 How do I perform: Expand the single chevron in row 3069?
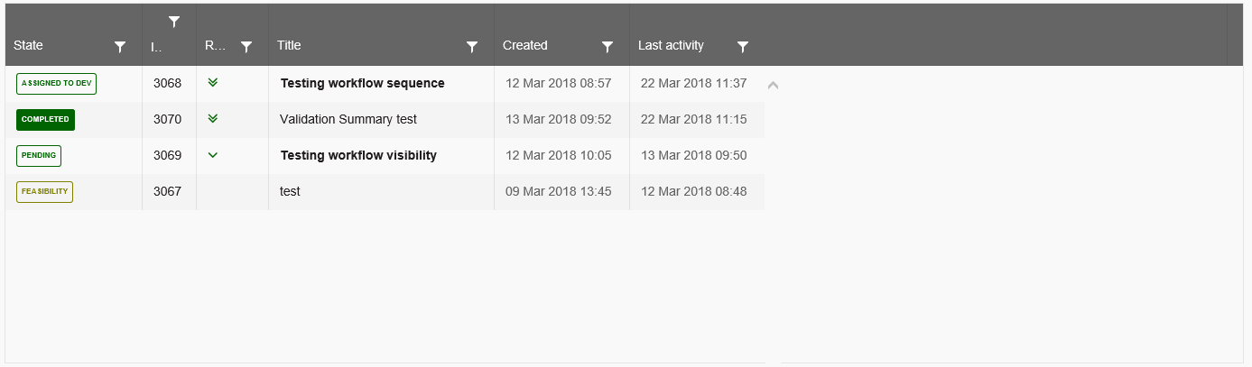[x=213, y=154]
